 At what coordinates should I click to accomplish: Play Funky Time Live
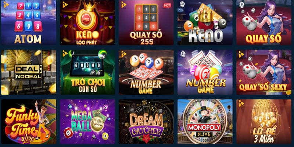pos(29,122)
